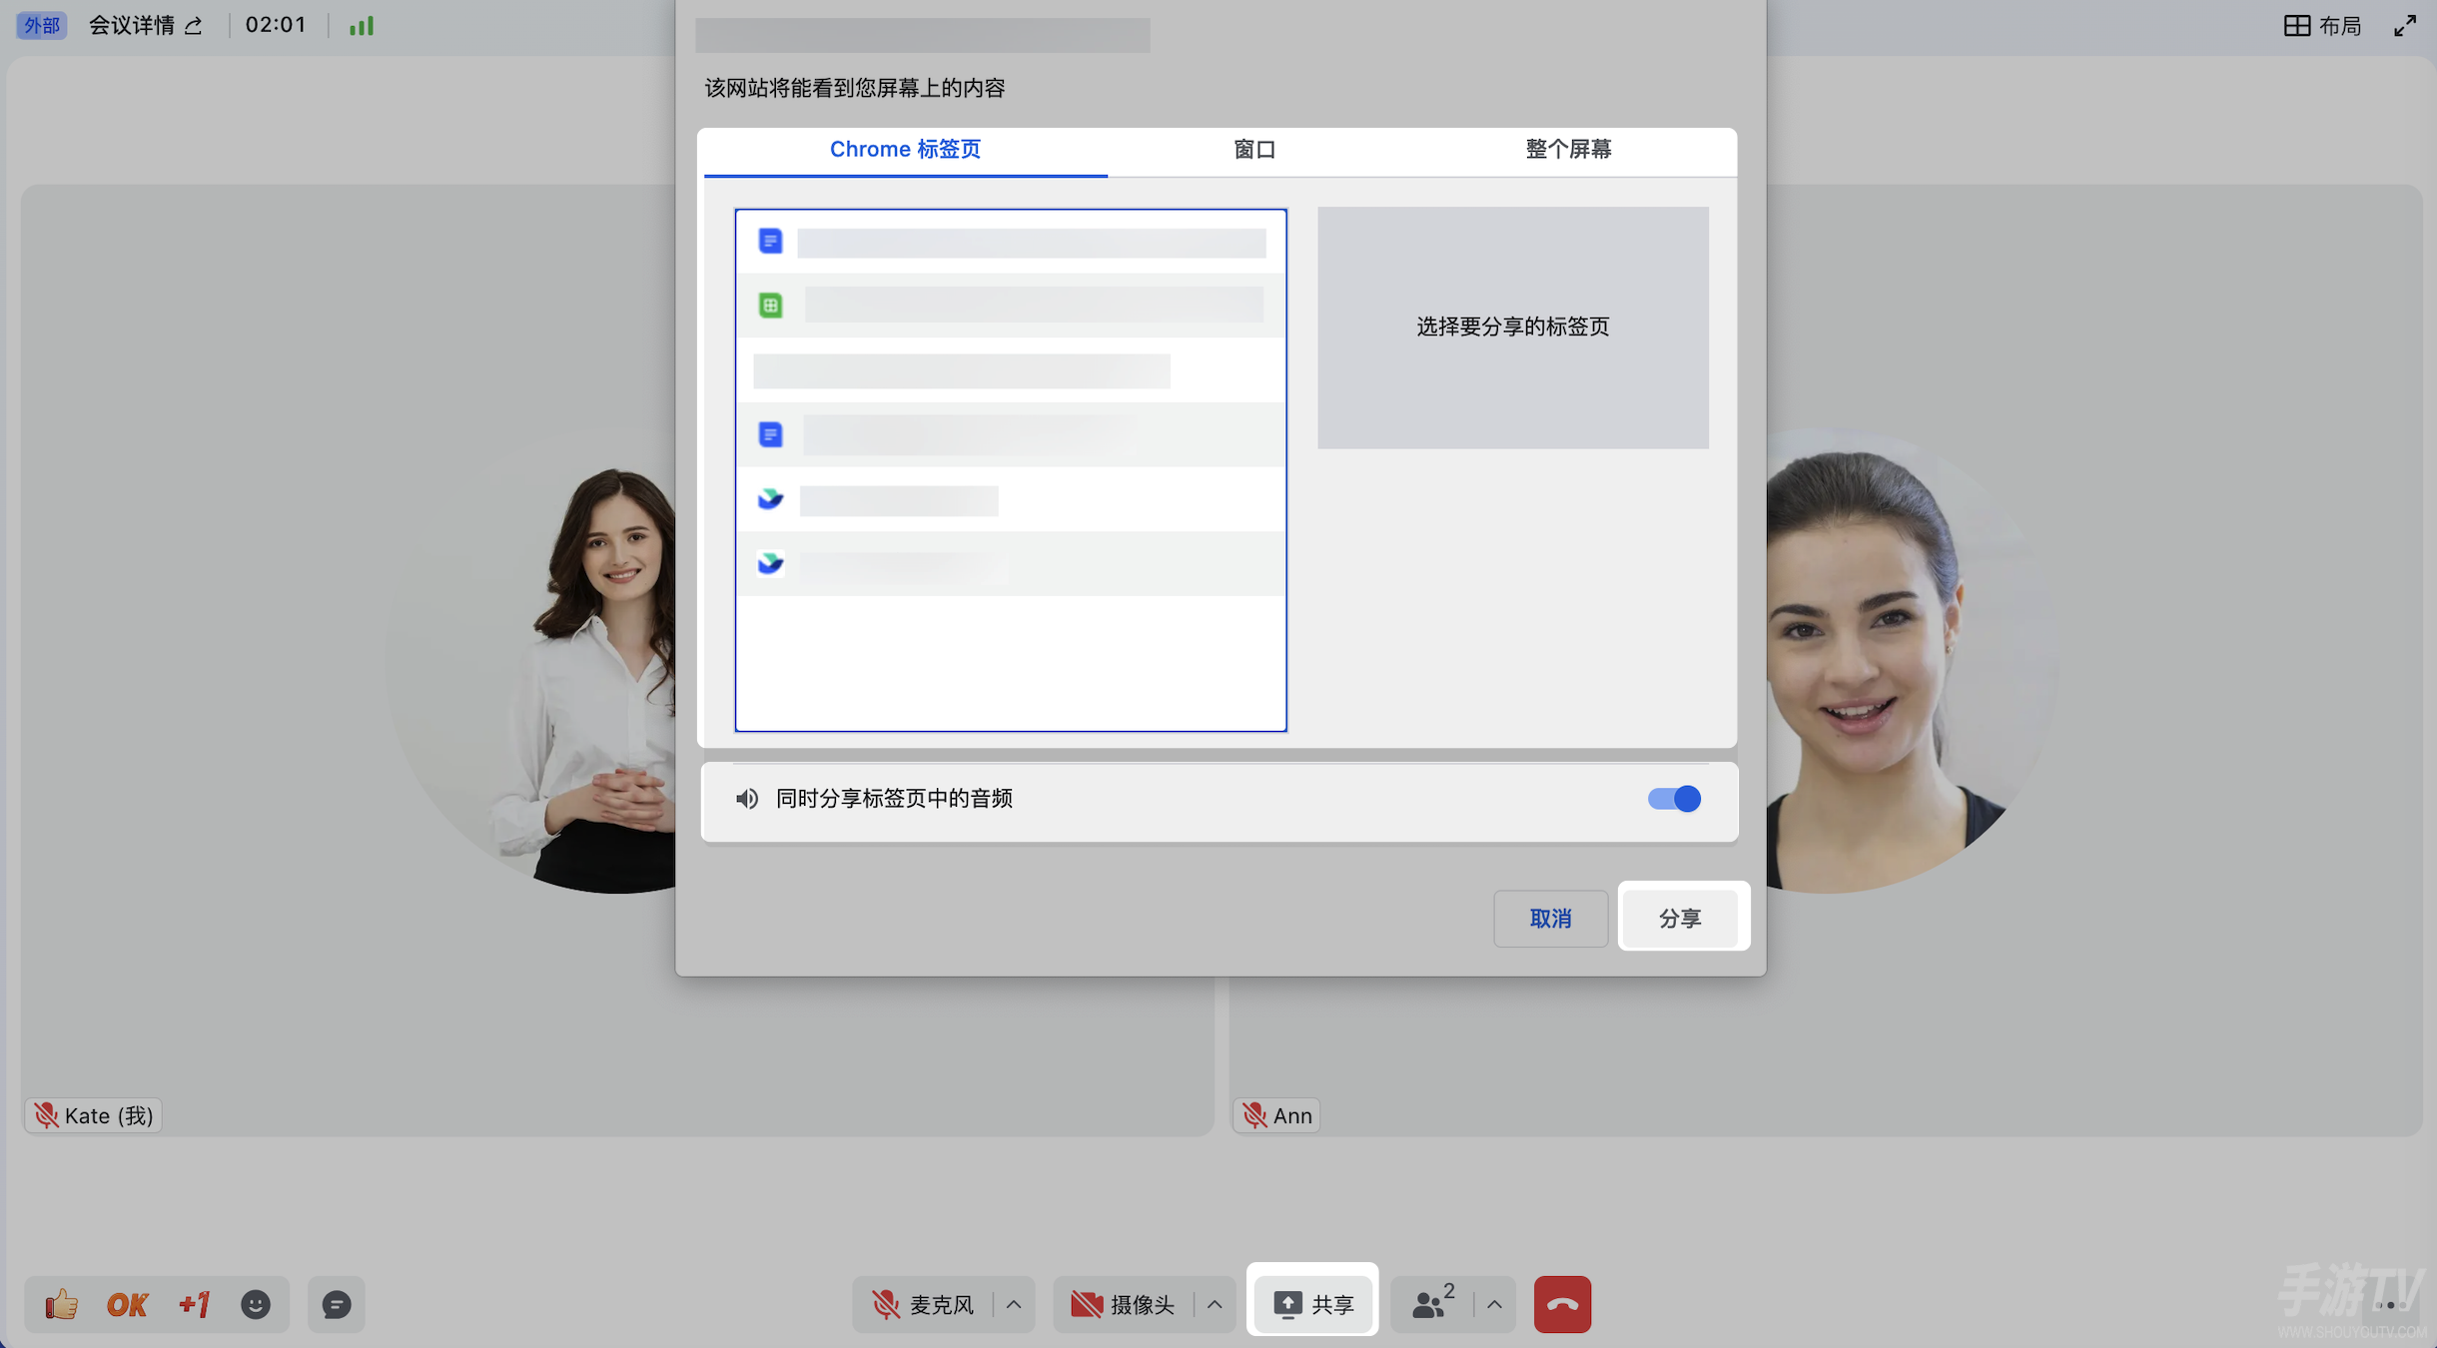
Task: Click the 02:01 meeting timer
Action: 276,25
